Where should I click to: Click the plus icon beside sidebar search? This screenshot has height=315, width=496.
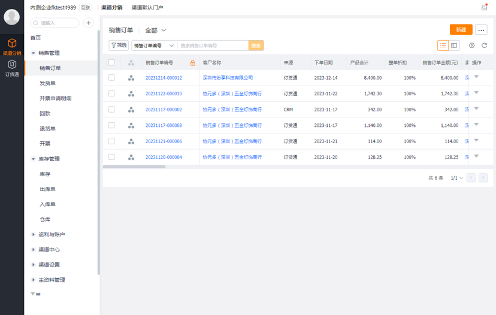88,23
